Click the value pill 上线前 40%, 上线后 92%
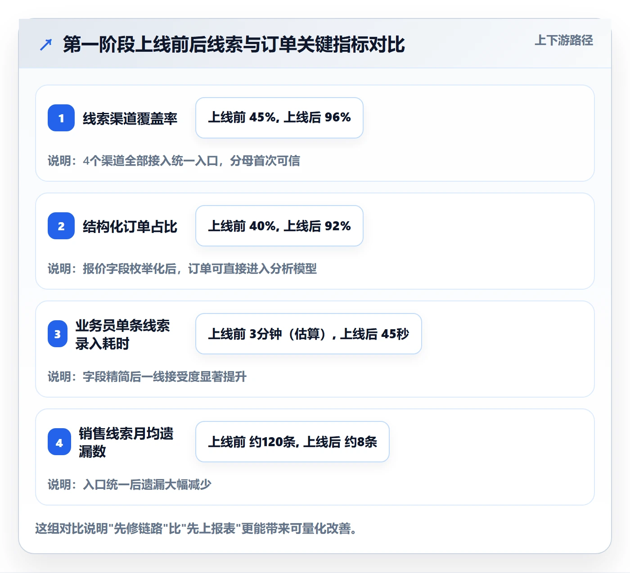This screenshot has width=630, height=573. 279,226
